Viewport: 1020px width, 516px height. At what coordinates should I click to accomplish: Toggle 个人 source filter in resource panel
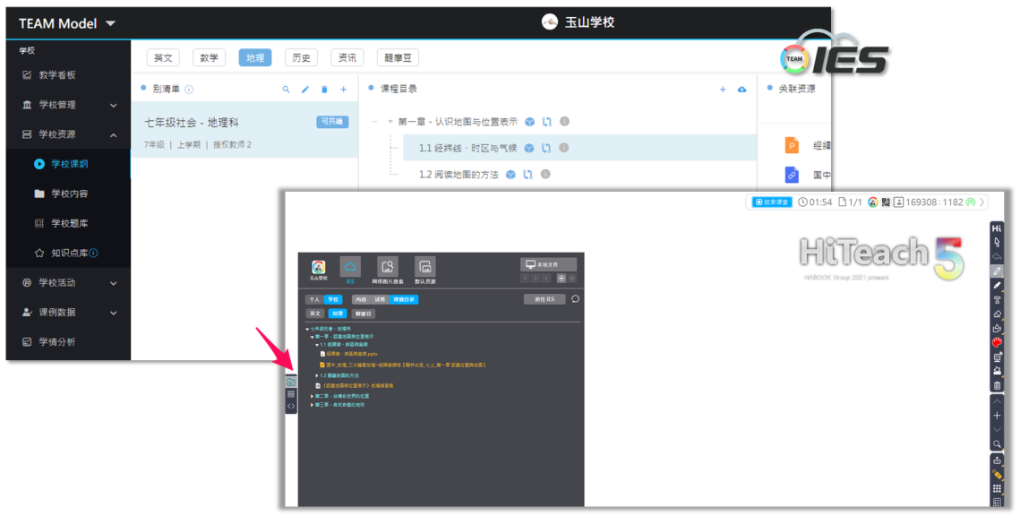click(313, 299)
